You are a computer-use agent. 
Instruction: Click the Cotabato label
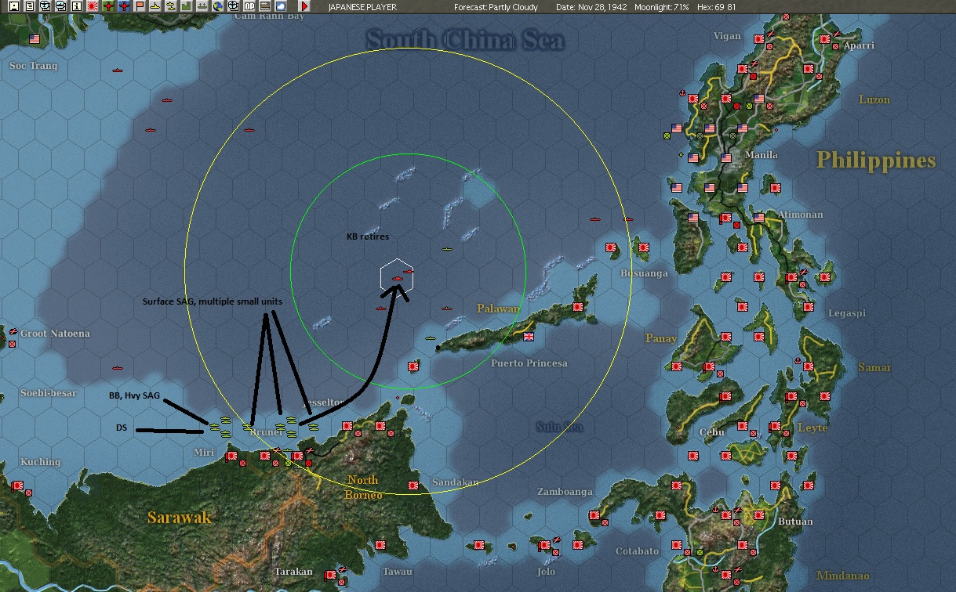638,551
